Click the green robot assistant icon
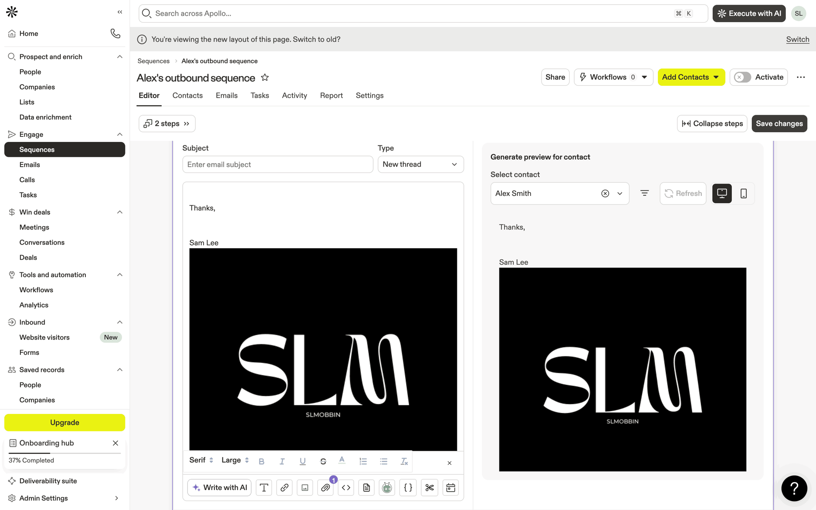The height and width of the screenshot is (510, 816). [x=387, y=487]
